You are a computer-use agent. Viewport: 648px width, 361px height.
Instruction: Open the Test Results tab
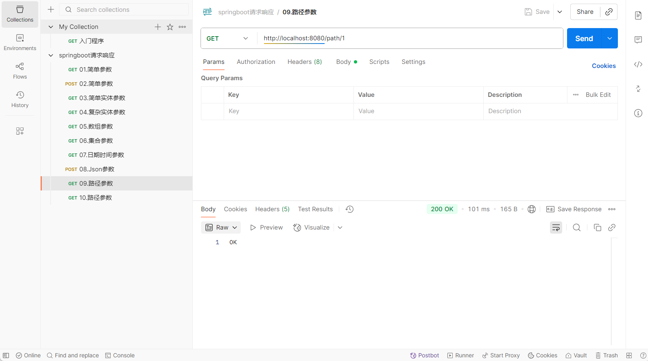pos(315,209)
